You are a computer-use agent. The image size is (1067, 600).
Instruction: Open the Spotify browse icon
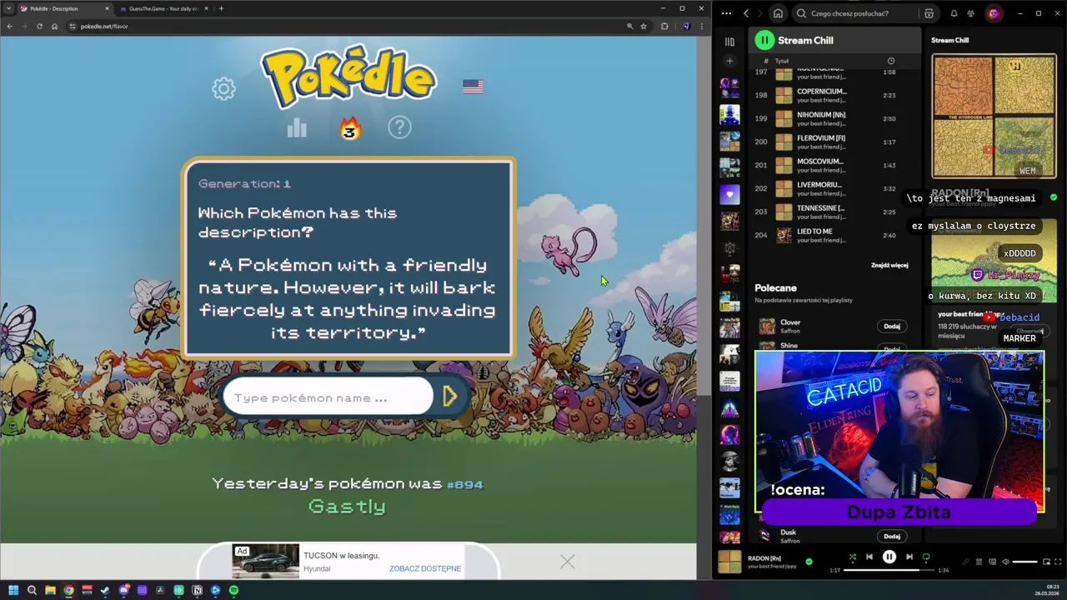(x=929, y=13)
